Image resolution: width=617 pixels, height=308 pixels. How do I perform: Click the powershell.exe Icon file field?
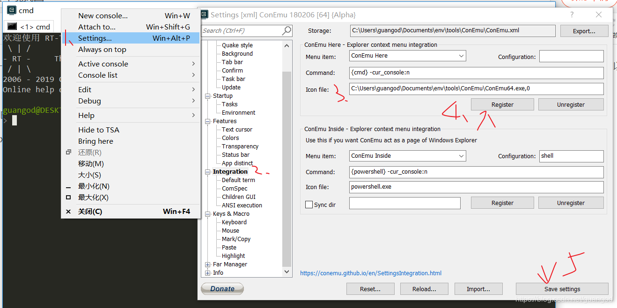pyautogui.click(x=477, y=187)
